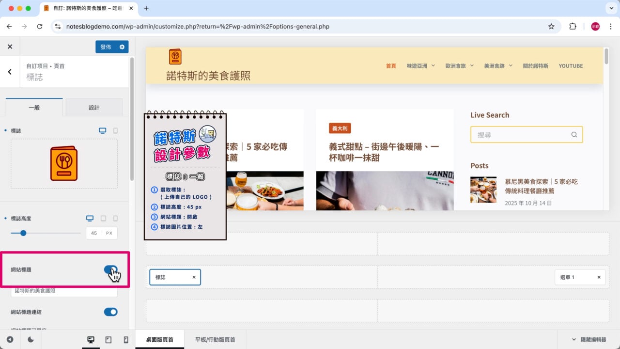Screen dimensions: 620x349
Task: Go back using the panel back arrow
Action: click(x=9, y=71)
